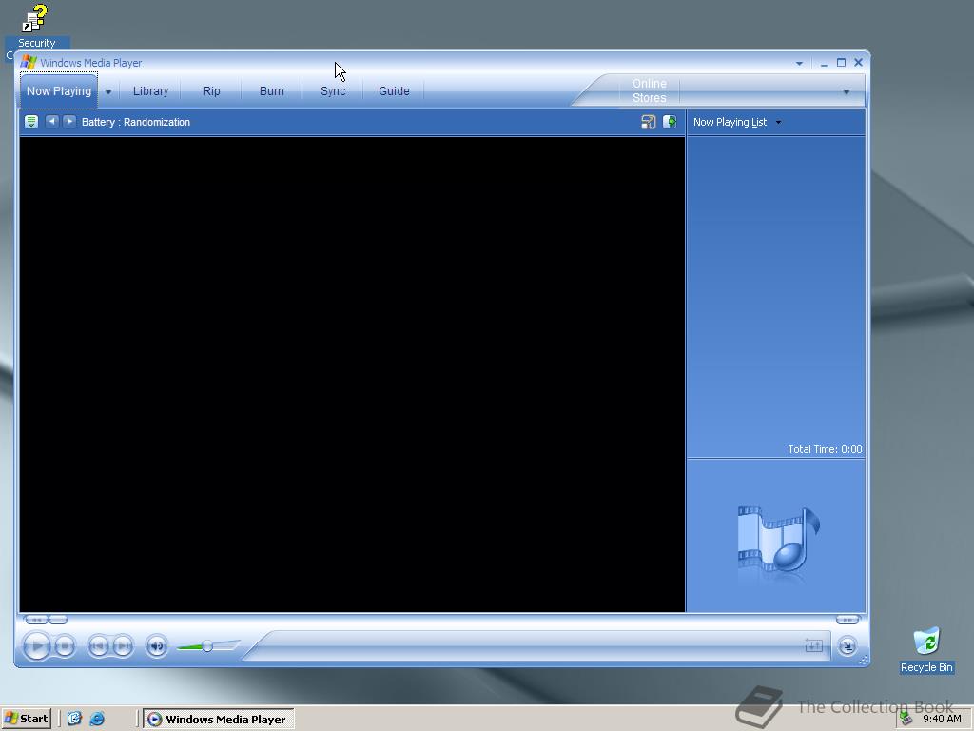Minimize the Windows Media Player window
Viewport: 974px width, 731px height.
point(824,63)
